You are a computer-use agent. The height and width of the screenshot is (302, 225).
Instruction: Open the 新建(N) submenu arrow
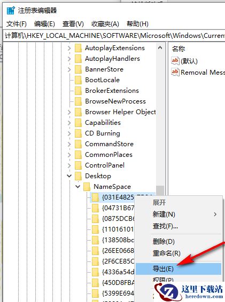[215, 214]
